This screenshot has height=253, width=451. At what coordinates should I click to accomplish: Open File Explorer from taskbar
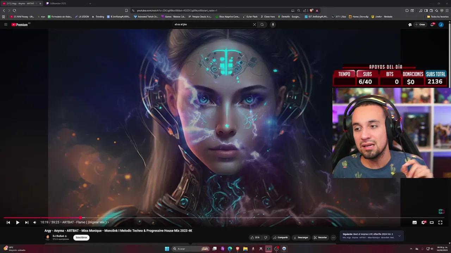tap(245, 249)
